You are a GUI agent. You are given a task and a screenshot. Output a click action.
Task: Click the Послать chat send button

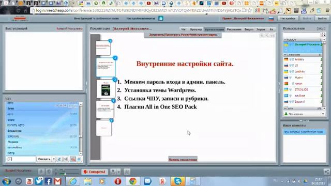44,159
